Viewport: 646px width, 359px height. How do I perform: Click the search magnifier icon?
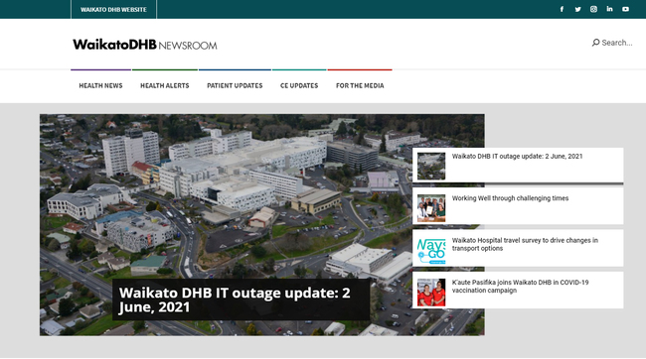tap(595, 43)
